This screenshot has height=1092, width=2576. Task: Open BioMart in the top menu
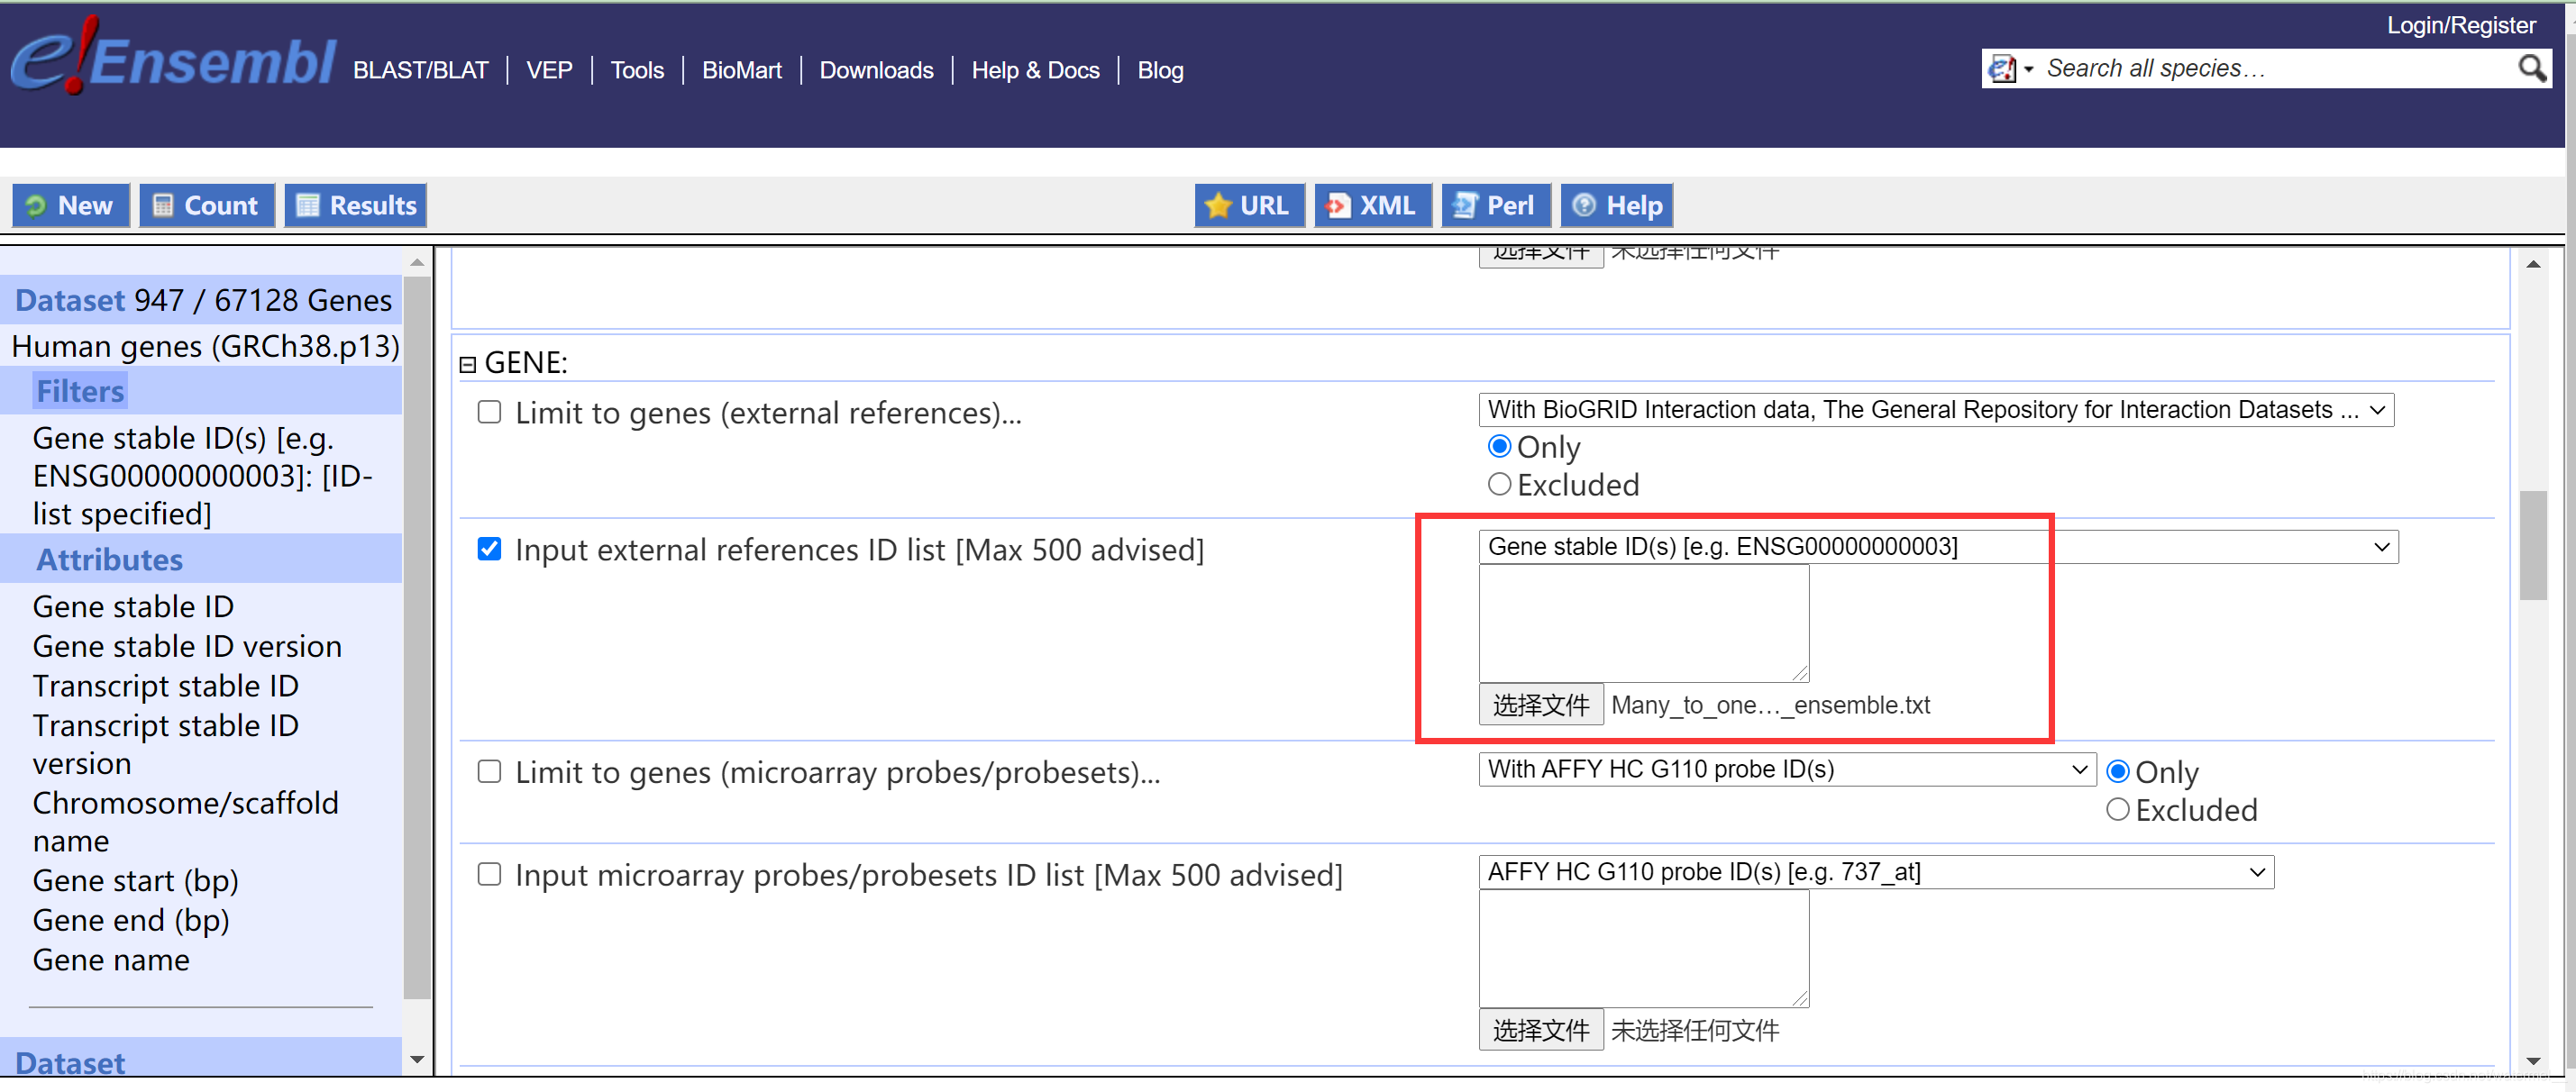(741, 70)
